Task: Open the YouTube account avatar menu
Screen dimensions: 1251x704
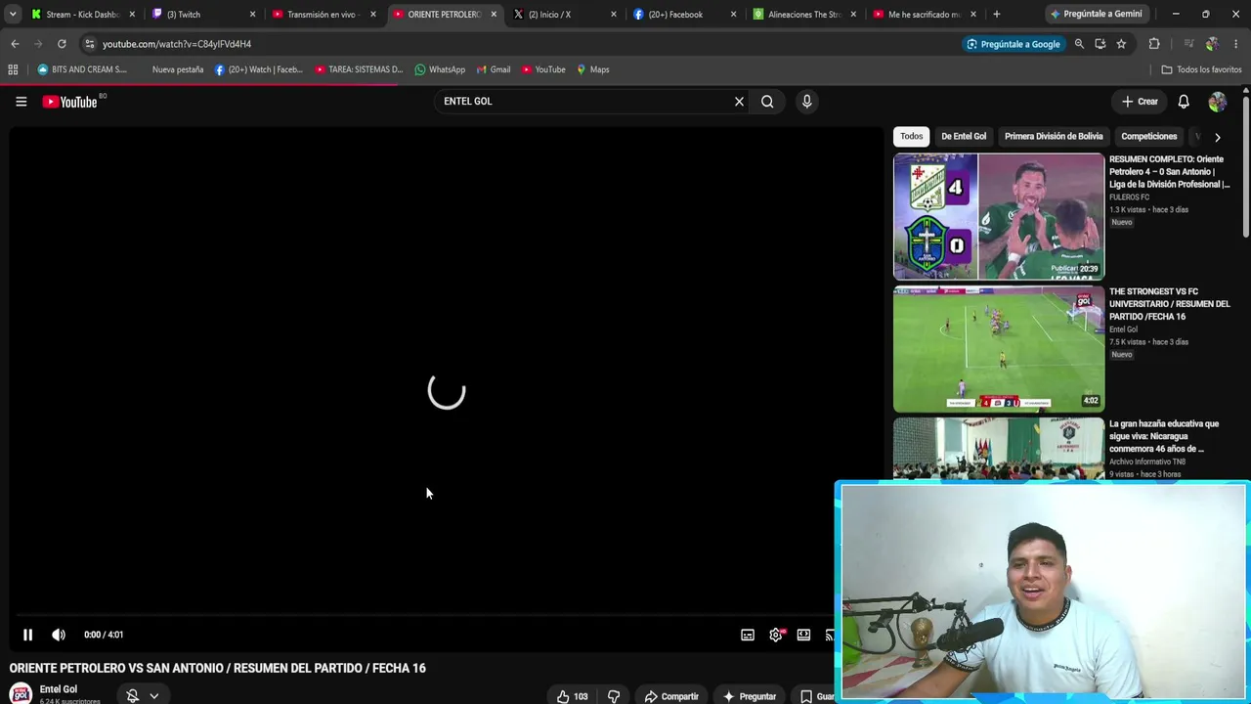Action: coord(1217,102)
